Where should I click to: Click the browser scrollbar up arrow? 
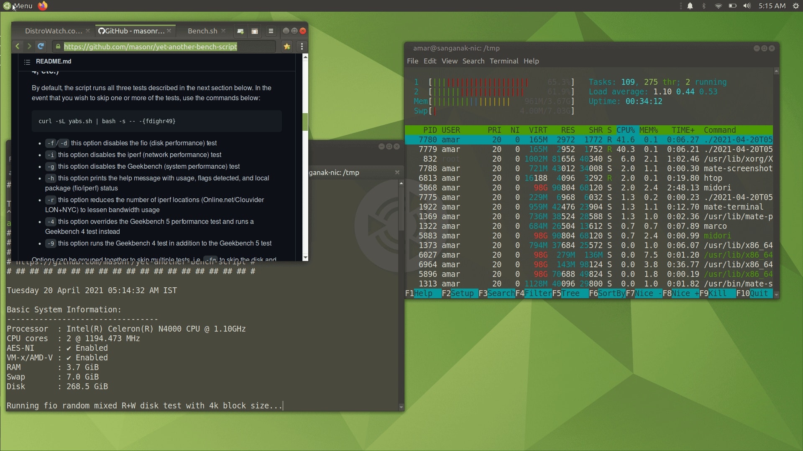click(x=305, y=56)
